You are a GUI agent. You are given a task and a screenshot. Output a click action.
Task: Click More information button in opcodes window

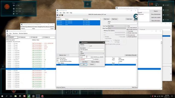point(156,21)
